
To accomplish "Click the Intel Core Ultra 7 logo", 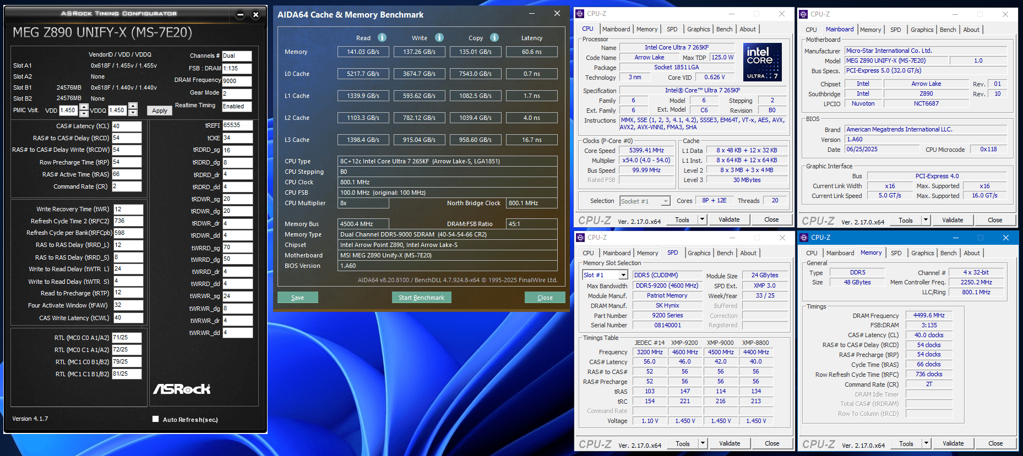I will pos(762,62).
